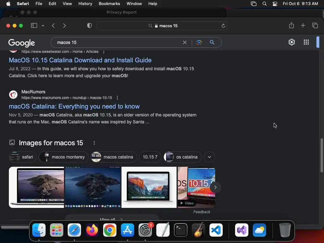
Task: Open the Safari sidebar toggle icon
Action: pos(34,26)
